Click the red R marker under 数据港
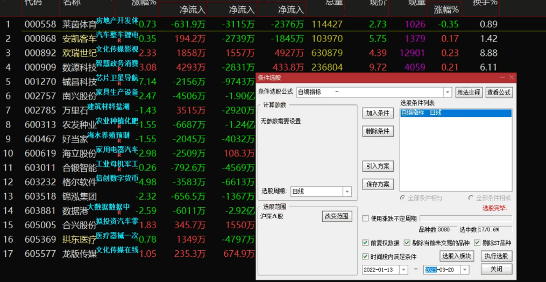Screen dimensions: 546x282 tap(119, 212)
